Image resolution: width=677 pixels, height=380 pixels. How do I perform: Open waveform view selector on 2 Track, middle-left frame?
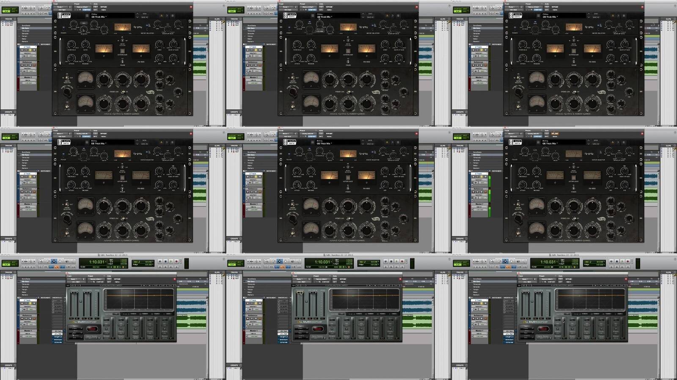click(x=28, y=180)
